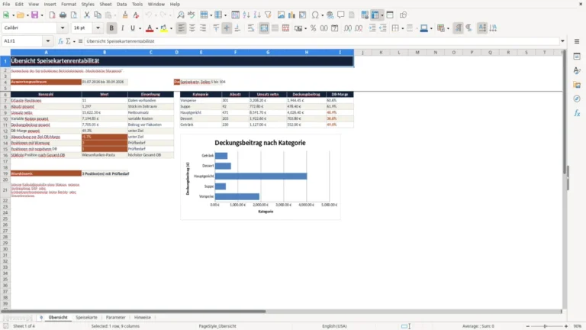Image resolution: width=586 pixels, height=330 pixels.
Task: Open sidebar Functions fx panel
Action: [x=577, y=113]
